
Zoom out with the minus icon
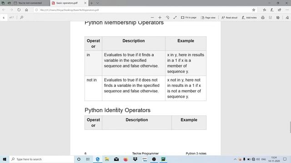152,18
